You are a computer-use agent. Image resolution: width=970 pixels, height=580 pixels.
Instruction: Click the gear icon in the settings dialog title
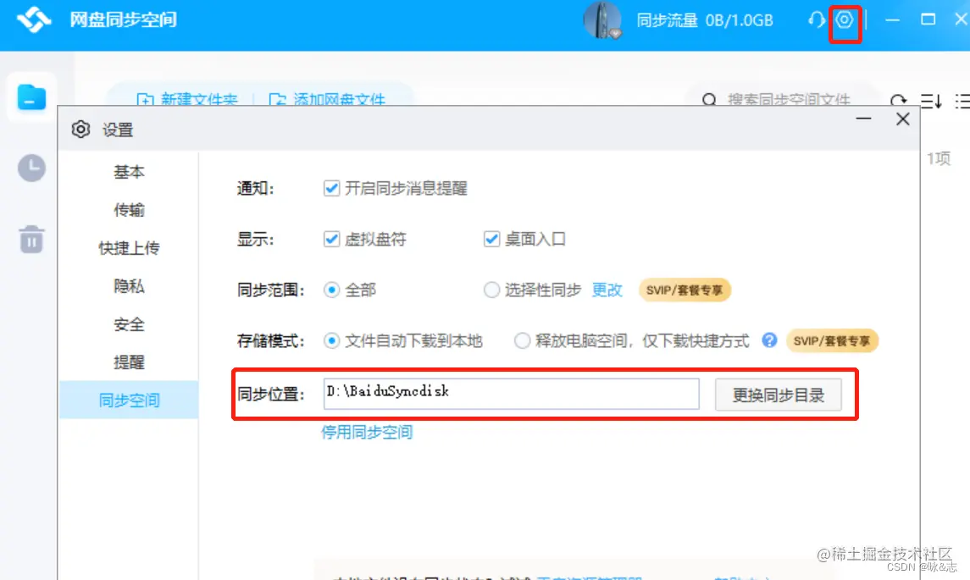80,130
